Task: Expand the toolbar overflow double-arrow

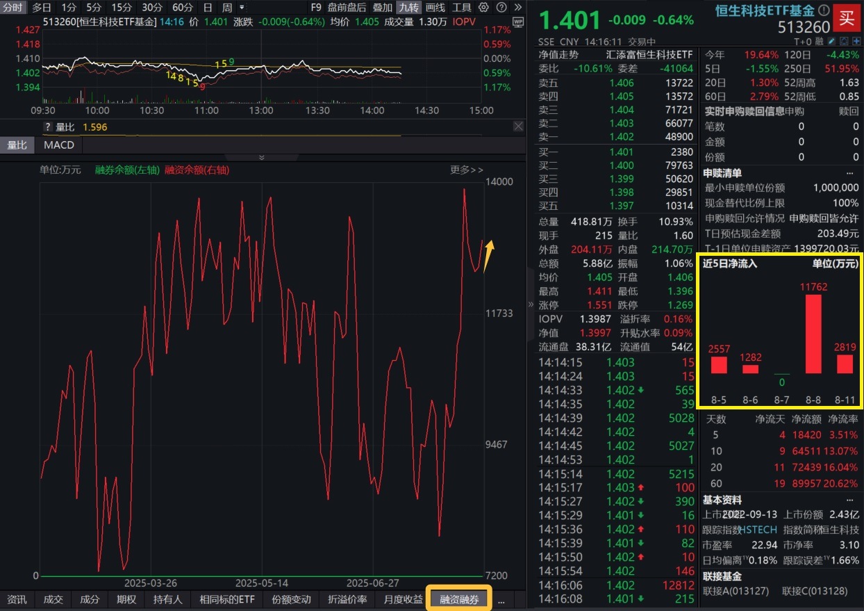Action: pyautogui.click(x=517, y=8)
